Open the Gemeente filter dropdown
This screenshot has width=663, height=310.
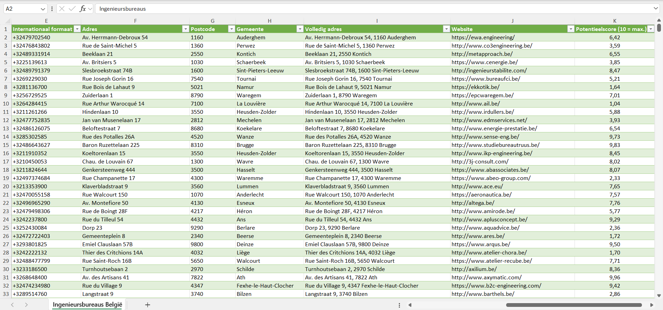[300, 29]
